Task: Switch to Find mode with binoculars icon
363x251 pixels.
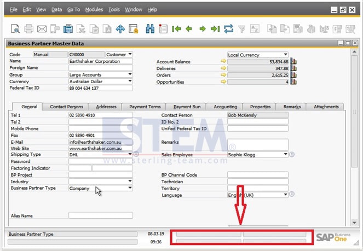Action: tap(150, 29)
